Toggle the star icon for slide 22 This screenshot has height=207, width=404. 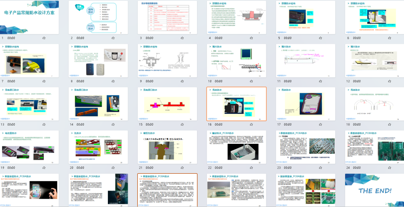(252, 168)
